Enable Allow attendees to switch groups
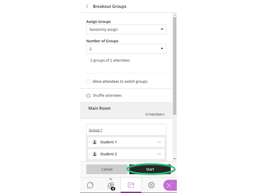Screen dimensions: 257x193 pos(88,81)
